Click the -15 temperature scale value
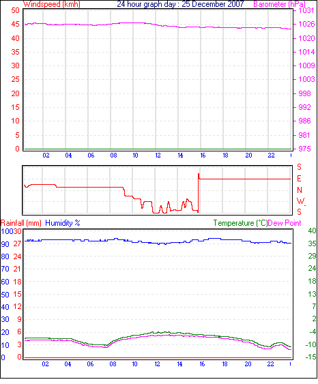This screenshot has height=384, width=318. 310,357
